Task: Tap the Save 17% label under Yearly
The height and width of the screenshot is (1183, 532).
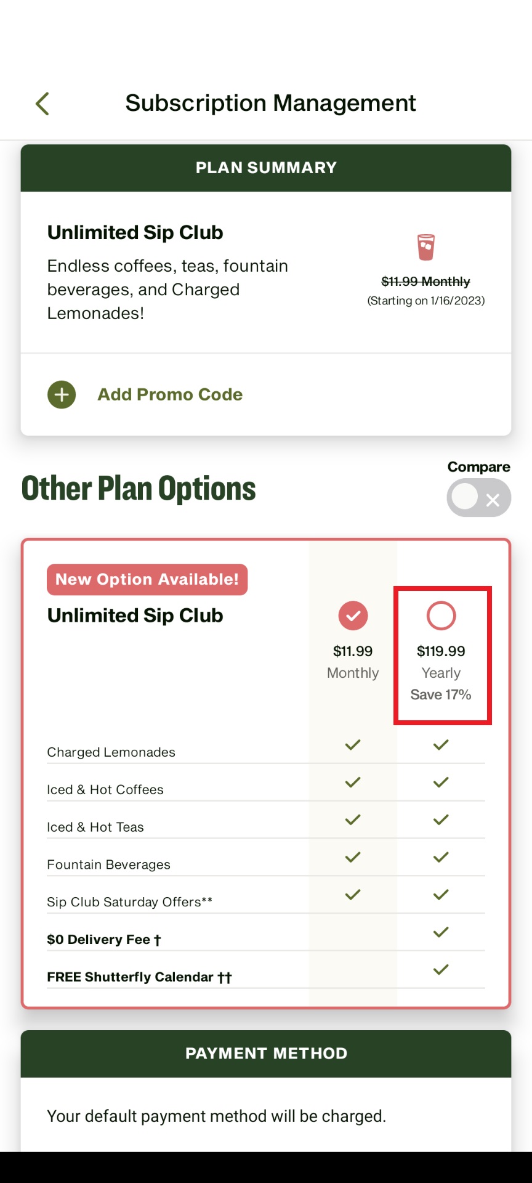Action: point(441,694)
